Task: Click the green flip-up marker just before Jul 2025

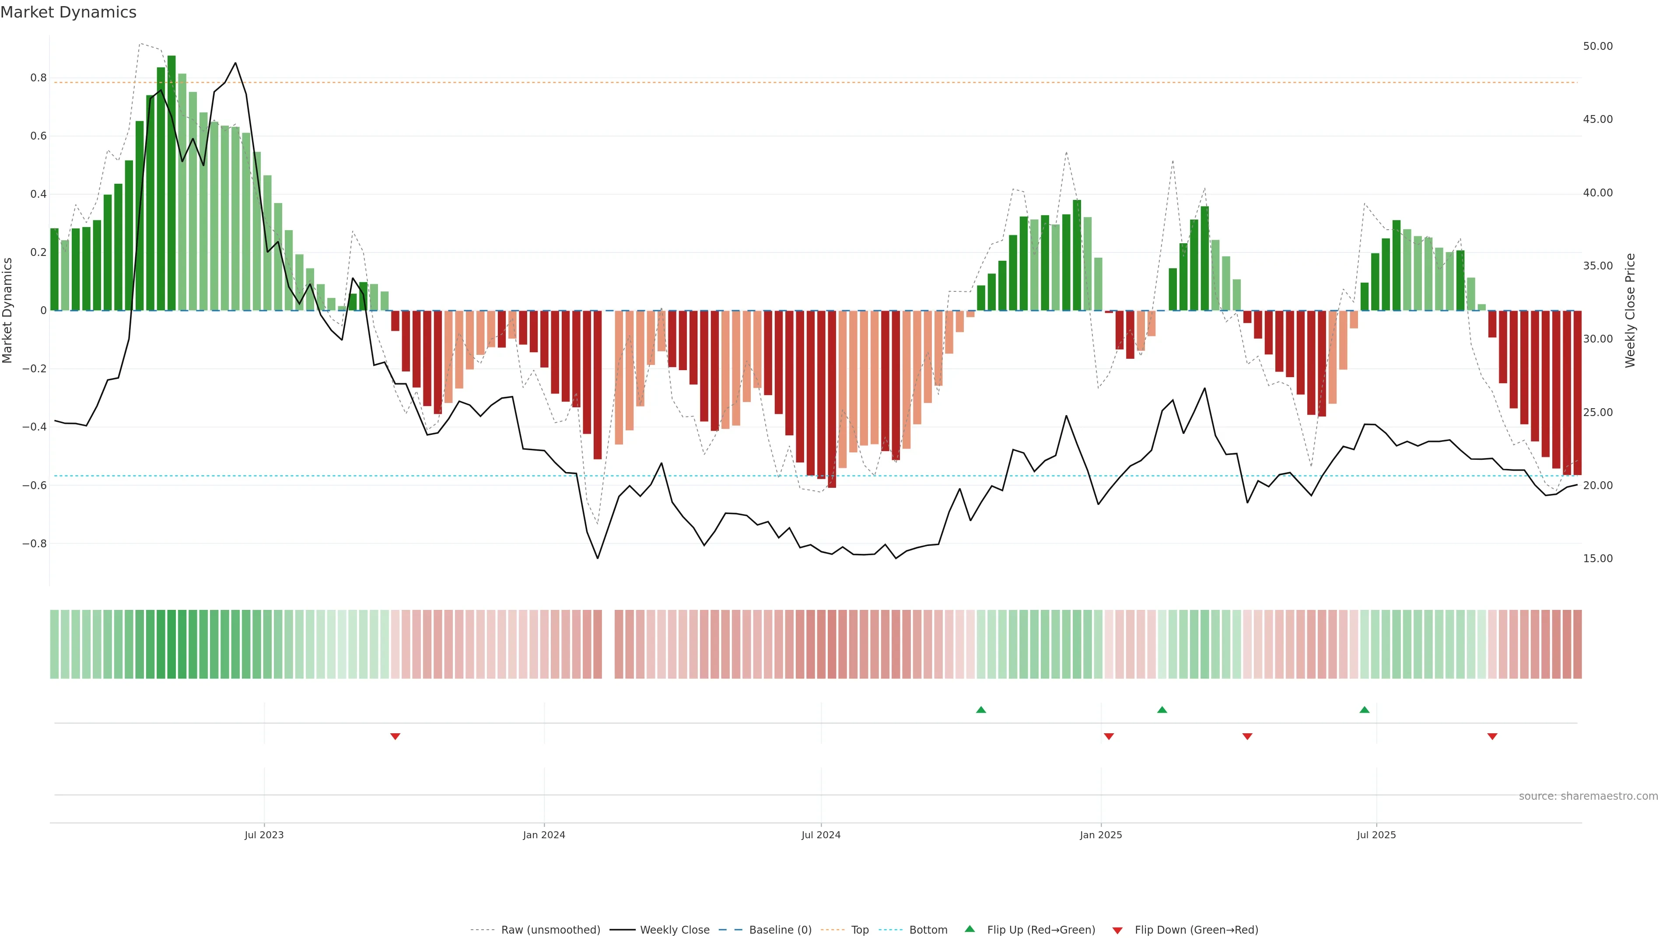Action: coord(1365,710)
